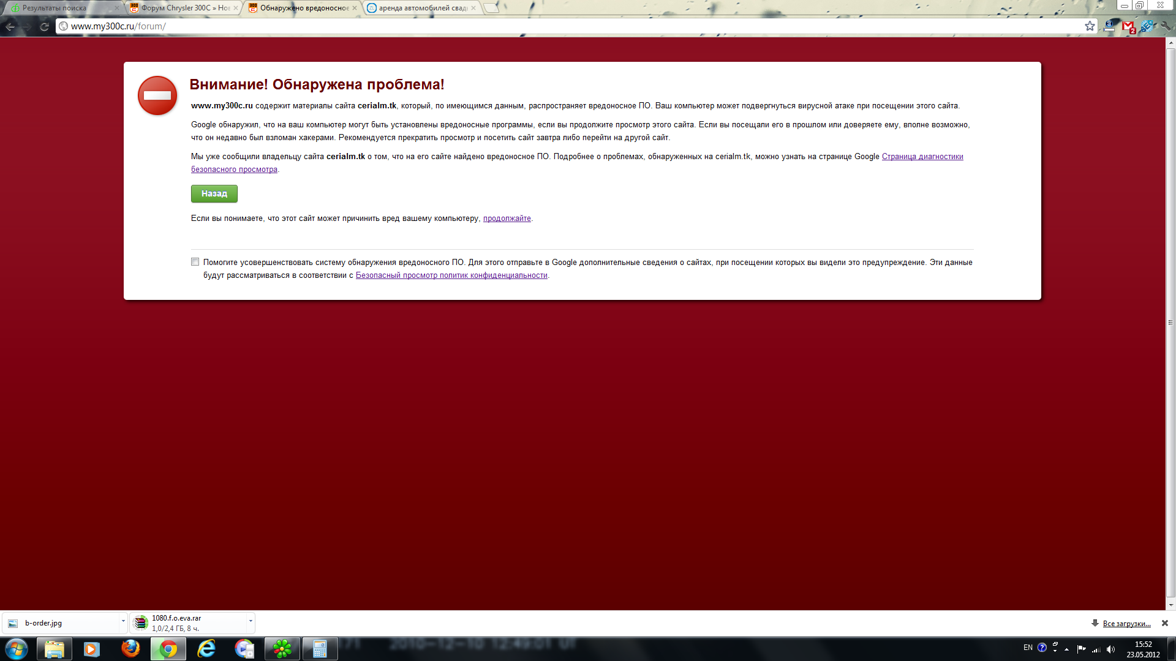
Task: Expand the 1080.f.o.eva.rar download options arrow
Action: [x=251, y=621]
